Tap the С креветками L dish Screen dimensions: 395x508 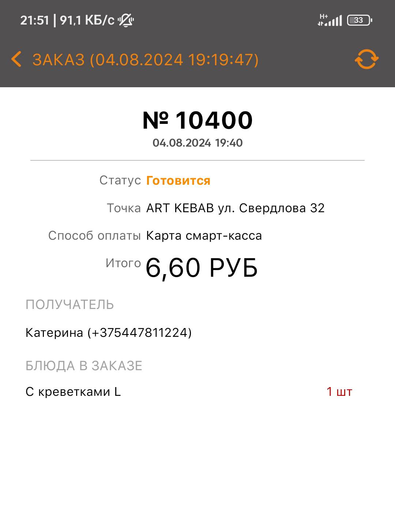coord(73,392)
